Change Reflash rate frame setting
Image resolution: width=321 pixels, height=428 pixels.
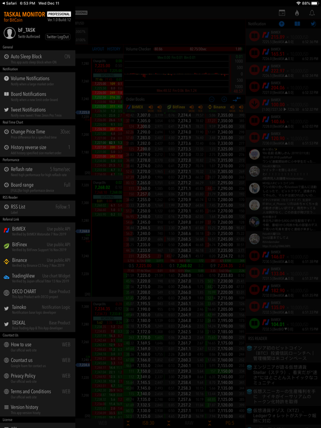tap(38, 171)
